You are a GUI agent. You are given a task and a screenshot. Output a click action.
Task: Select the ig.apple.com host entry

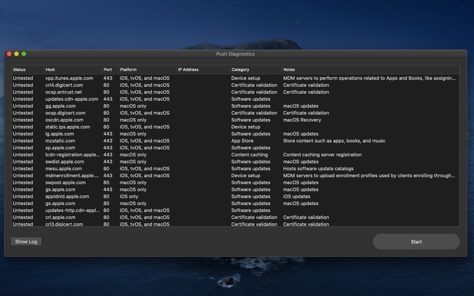[x=60, y=134]
